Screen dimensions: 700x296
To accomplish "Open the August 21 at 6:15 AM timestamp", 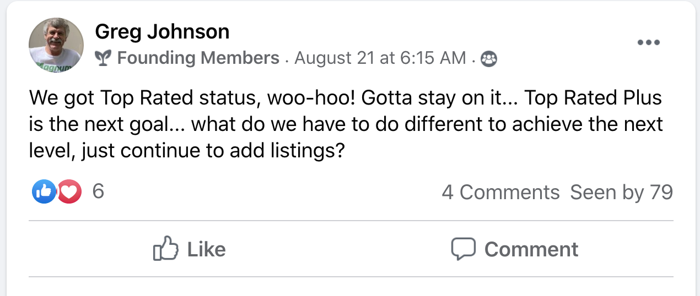I will pos(380,58).
